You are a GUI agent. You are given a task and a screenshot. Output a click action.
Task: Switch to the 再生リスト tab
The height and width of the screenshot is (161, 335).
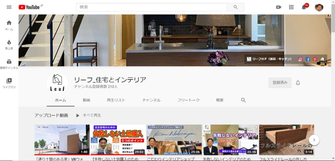116,100
